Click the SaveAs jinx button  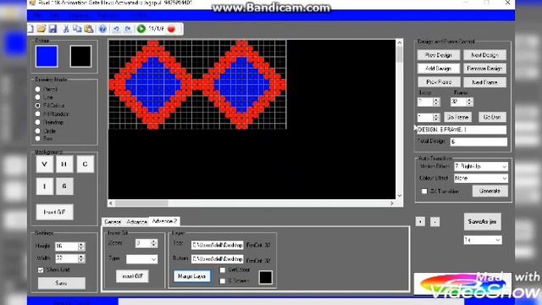(482, 222)
